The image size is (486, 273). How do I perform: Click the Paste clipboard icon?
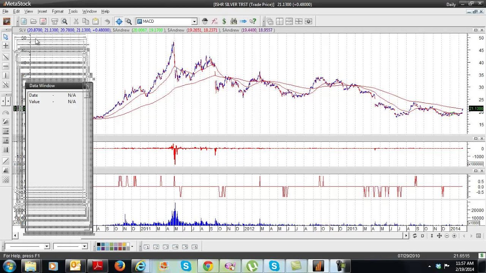coord(95,22)
